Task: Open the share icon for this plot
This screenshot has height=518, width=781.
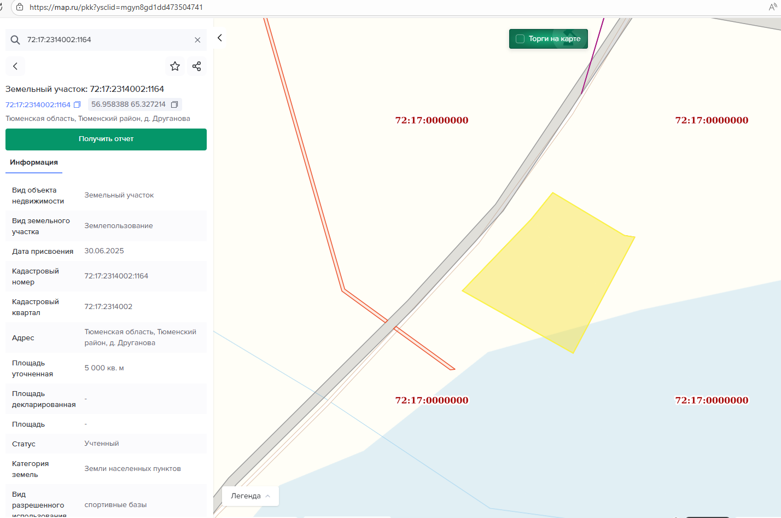Action: pos(197,66)
